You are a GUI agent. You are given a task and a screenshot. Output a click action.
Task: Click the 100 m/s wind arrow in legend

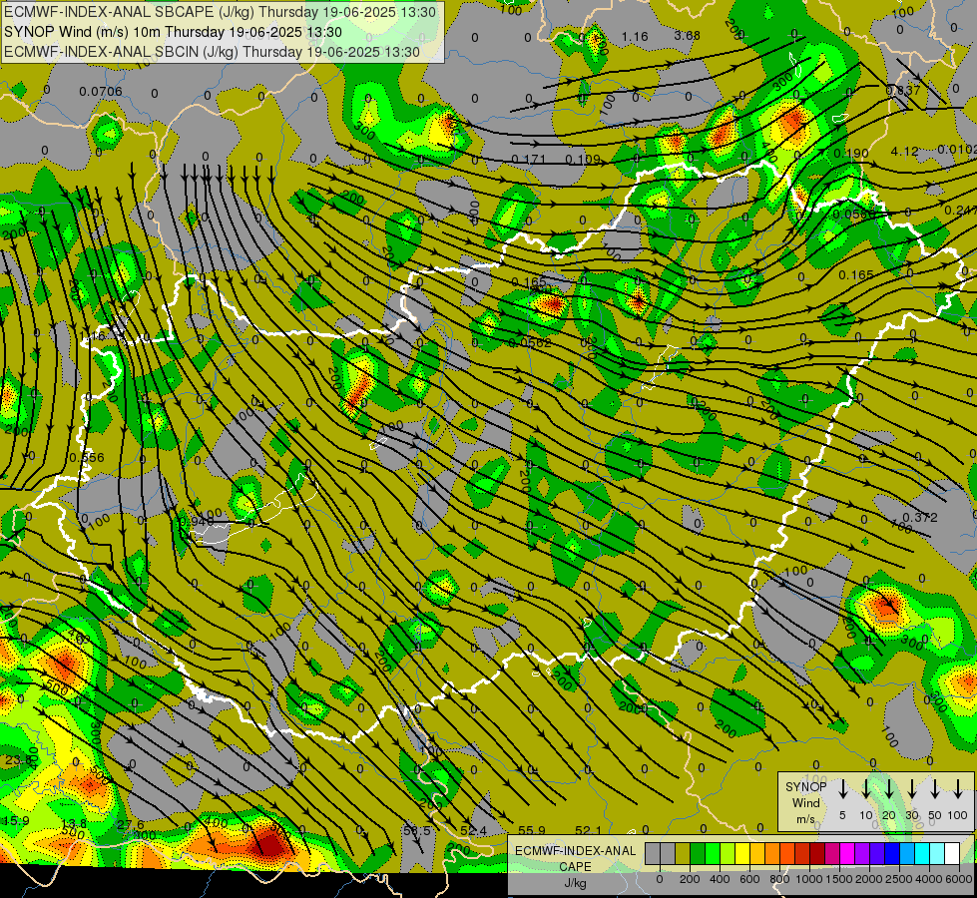958,789
